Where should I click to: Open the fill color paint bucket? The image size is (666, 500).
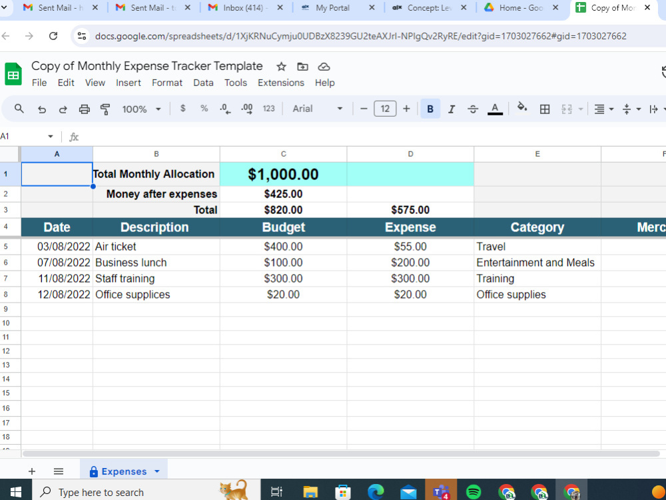(522, 107)
